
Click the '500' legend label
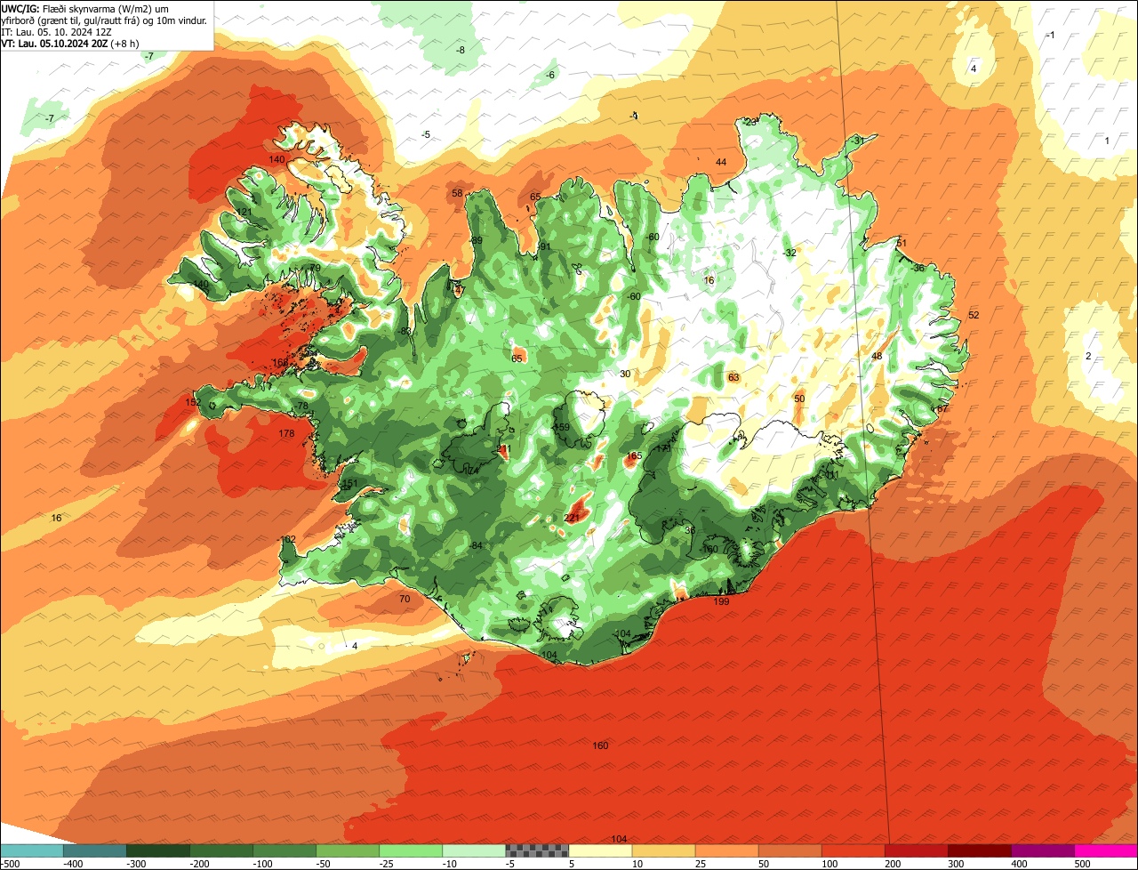click(x=1082, y=864)
